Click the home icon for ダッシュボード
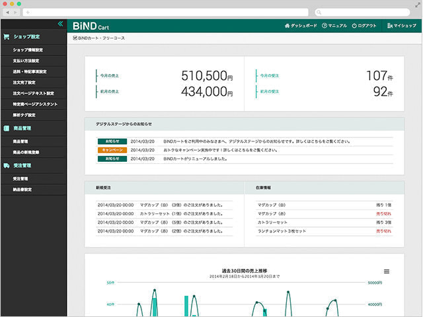This screenshot has width=423, height=317. 287,26
